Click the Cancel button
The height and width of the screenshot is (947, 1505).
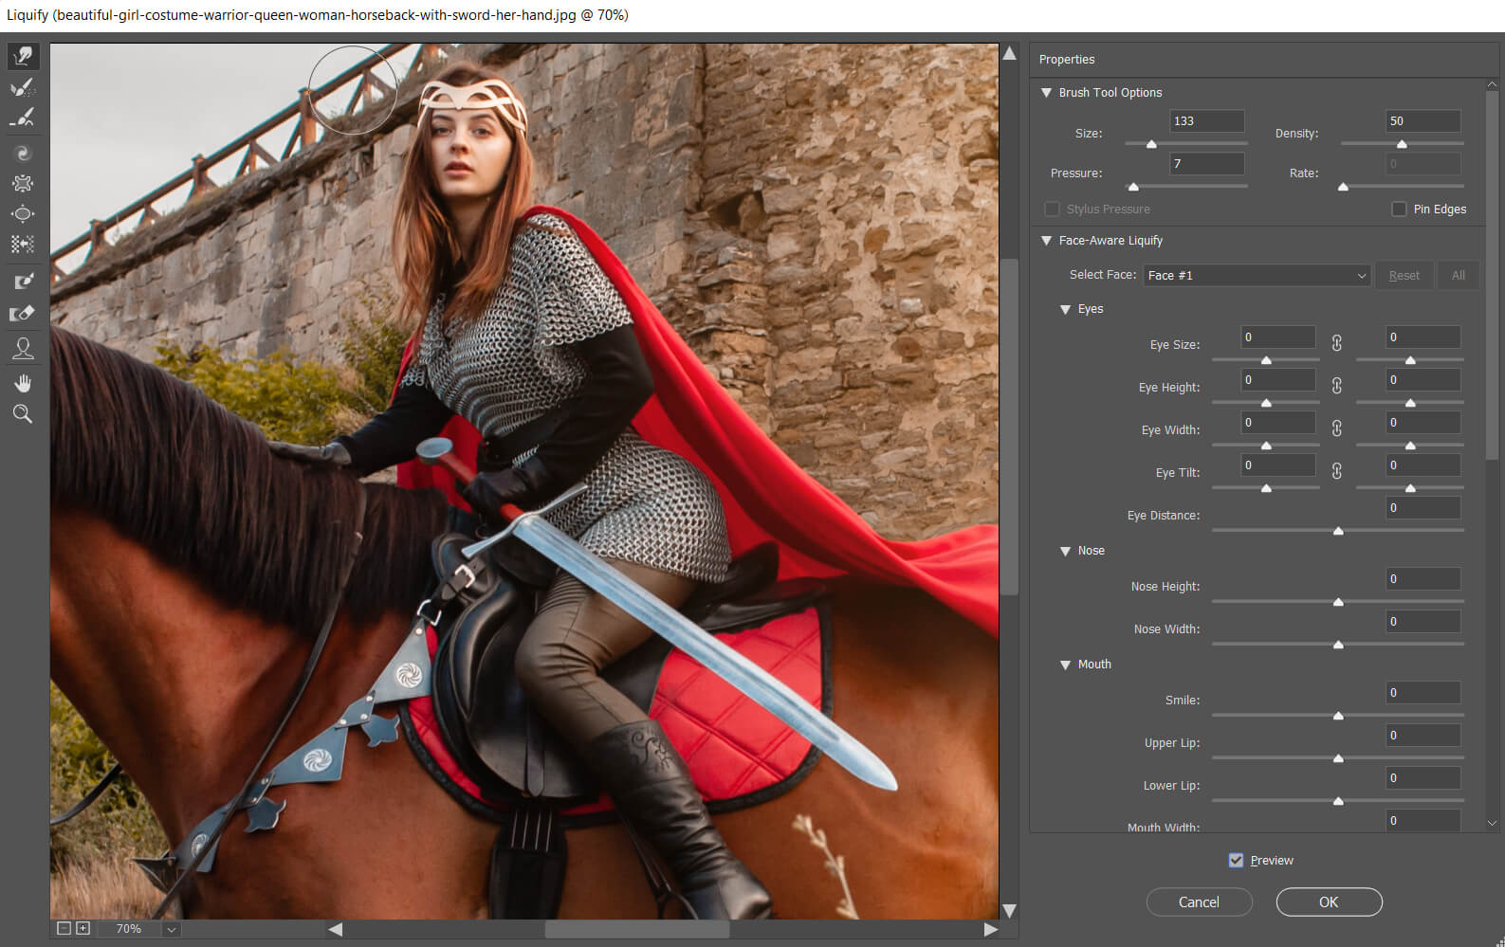pos(1199,901)
